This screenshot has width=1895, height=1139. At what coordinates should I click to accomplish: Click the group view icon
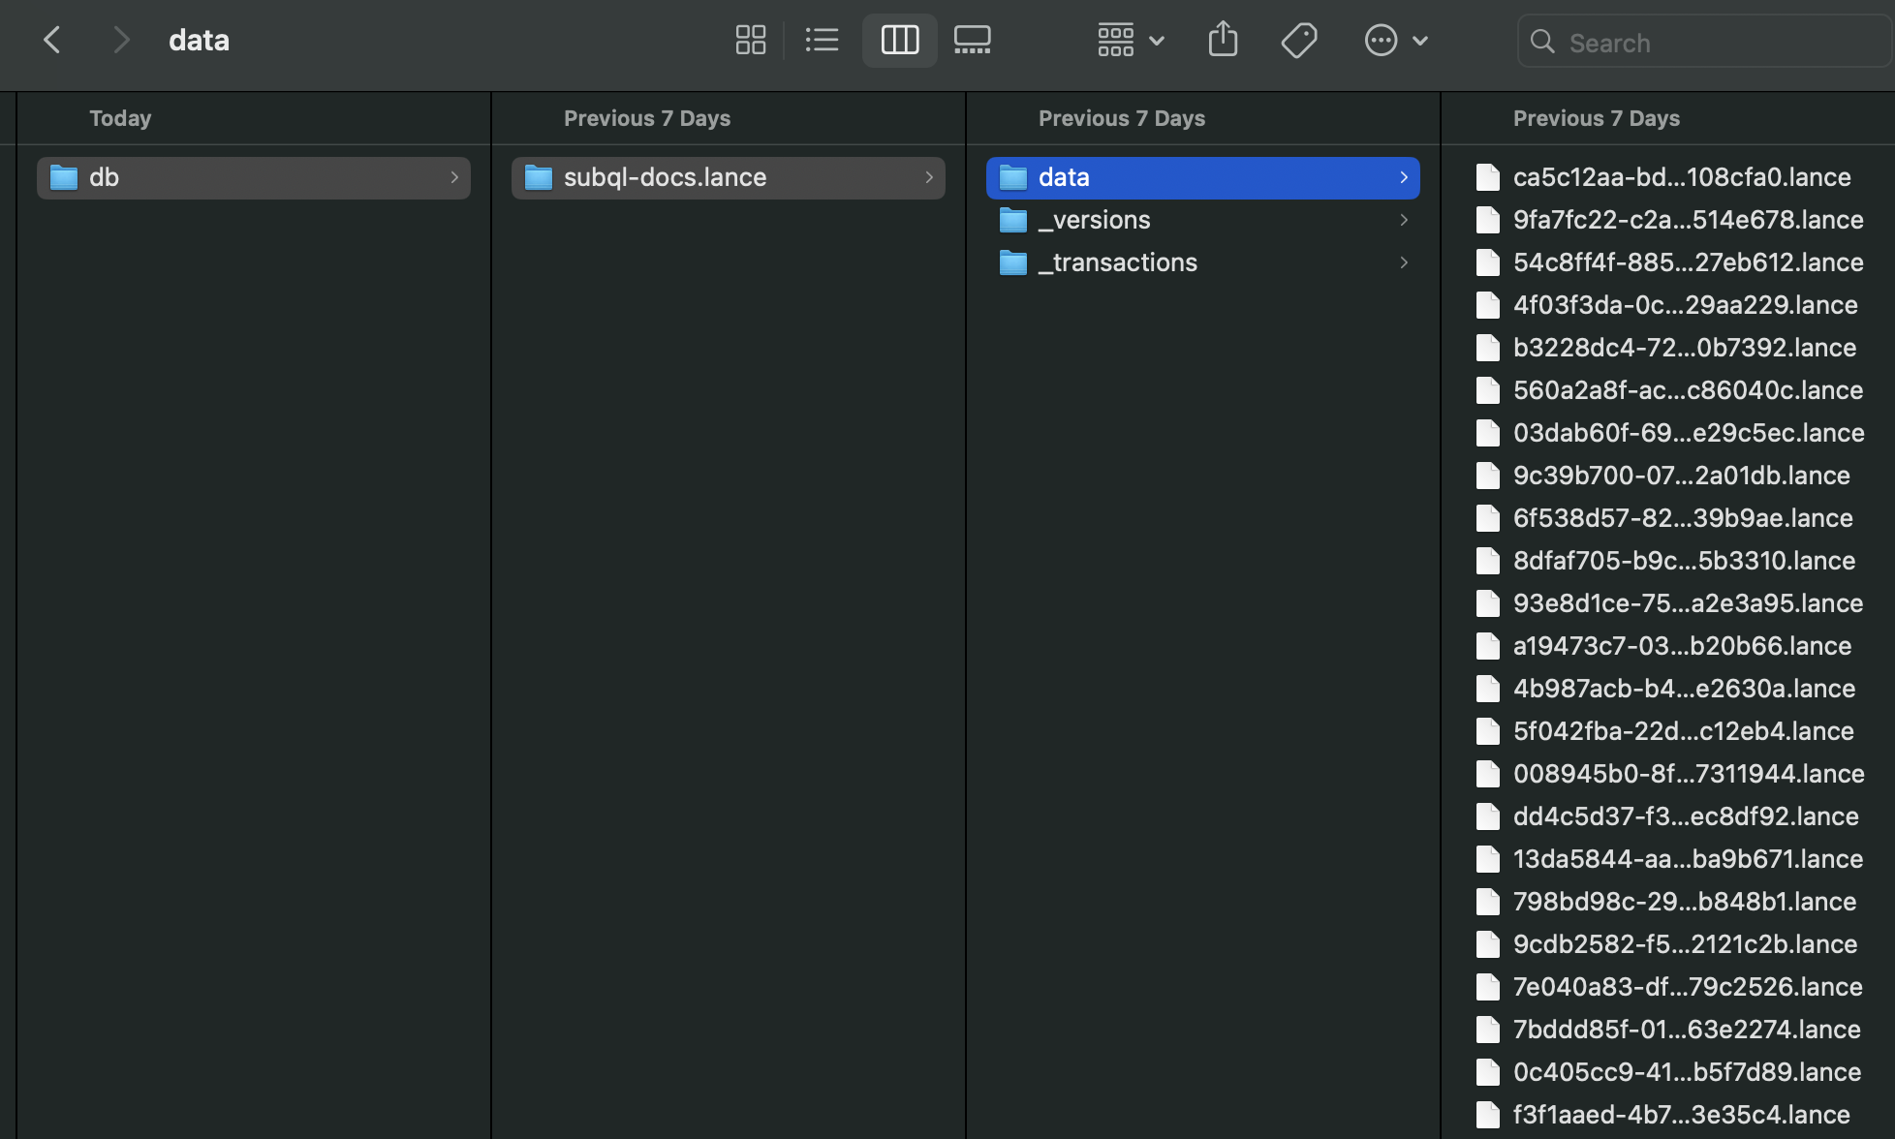pyautogui.click(x=1114, y=40)
